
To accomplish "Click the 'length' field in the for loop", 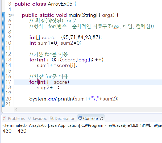I will click(84, 60).
